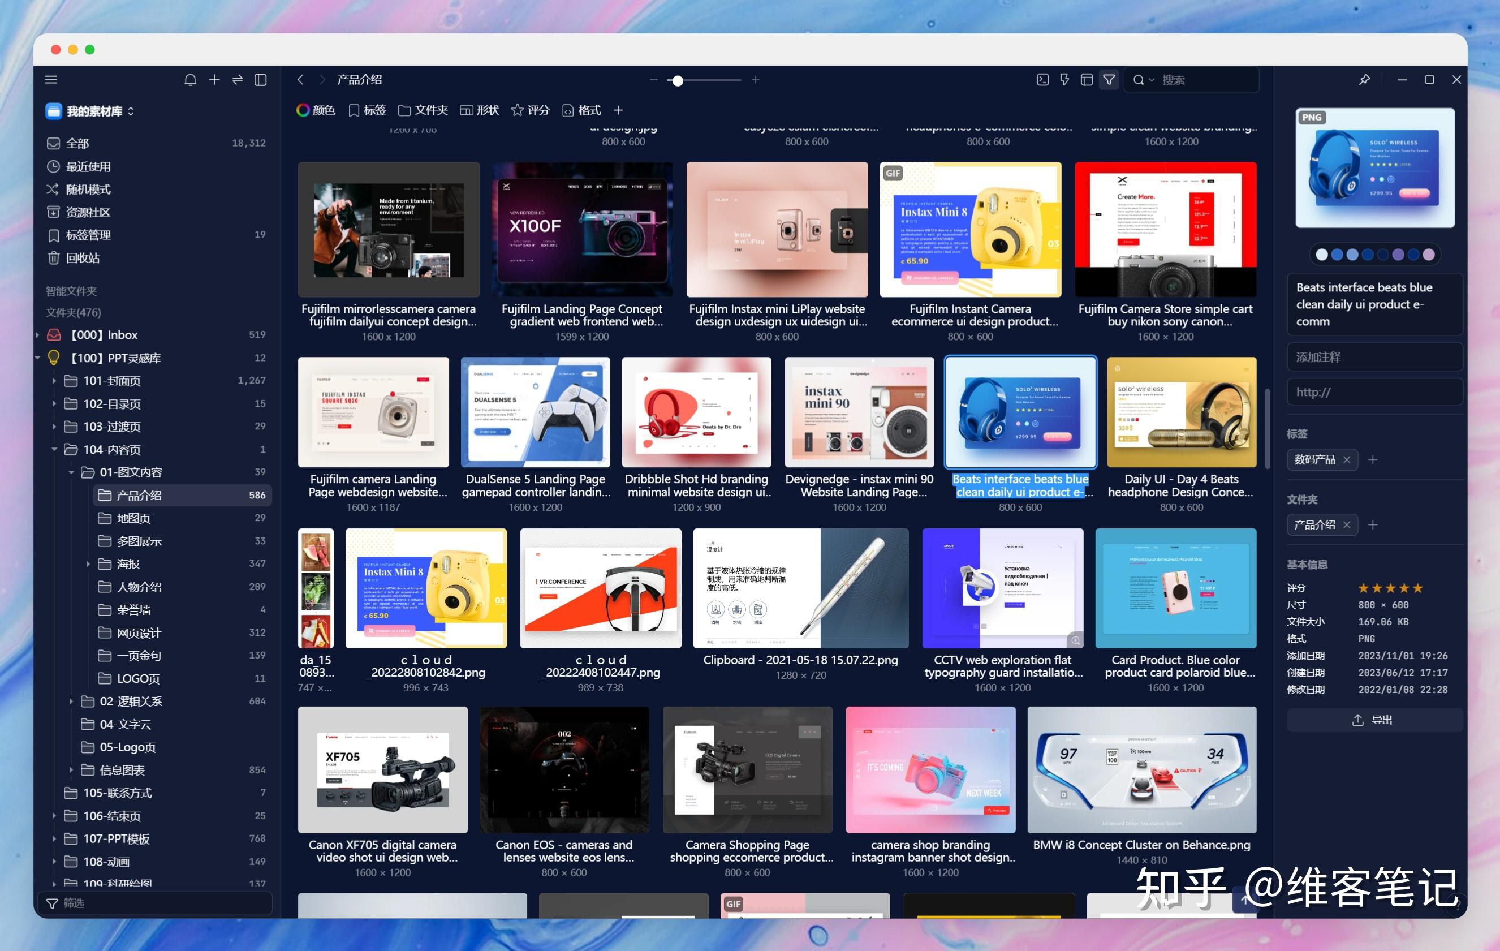This screenshot has width=1500, height=951.
Task: Collapse the 104-内容页 folder tree
Action: [x=54, y=449]
